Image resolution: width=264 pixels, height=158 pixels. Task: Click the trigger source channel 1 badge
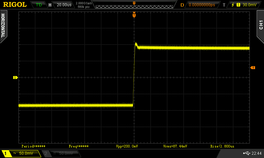coord(238,5)
